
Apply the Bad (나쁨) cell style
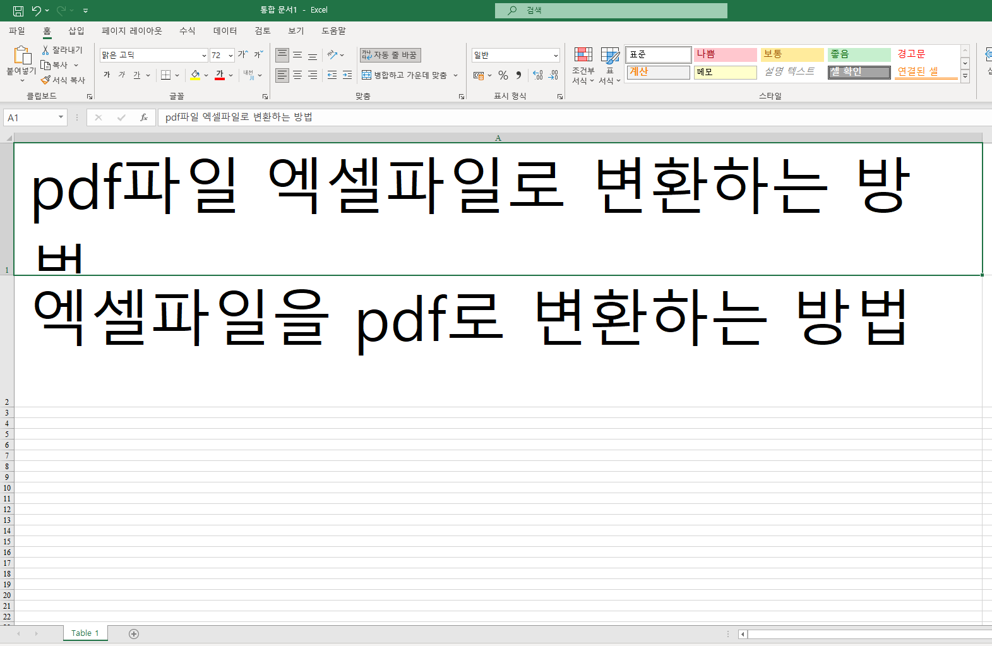(x=726, y=54)
